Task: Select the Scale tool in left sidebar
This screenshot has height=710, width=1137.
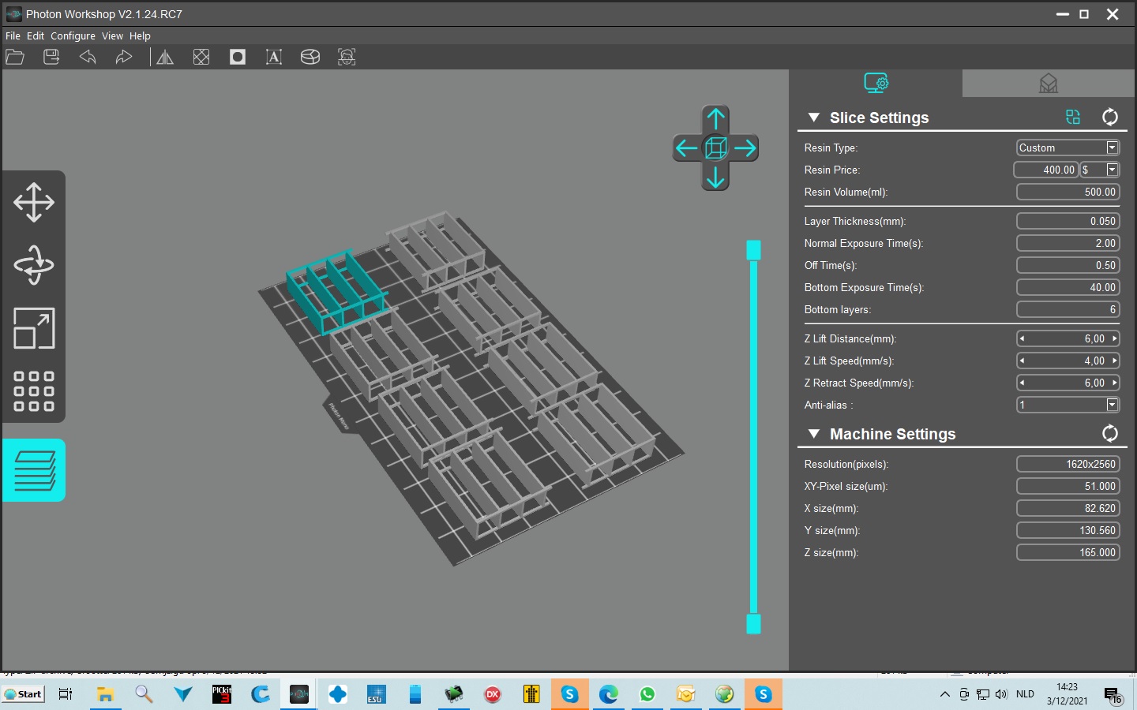Action: (34, 328)
